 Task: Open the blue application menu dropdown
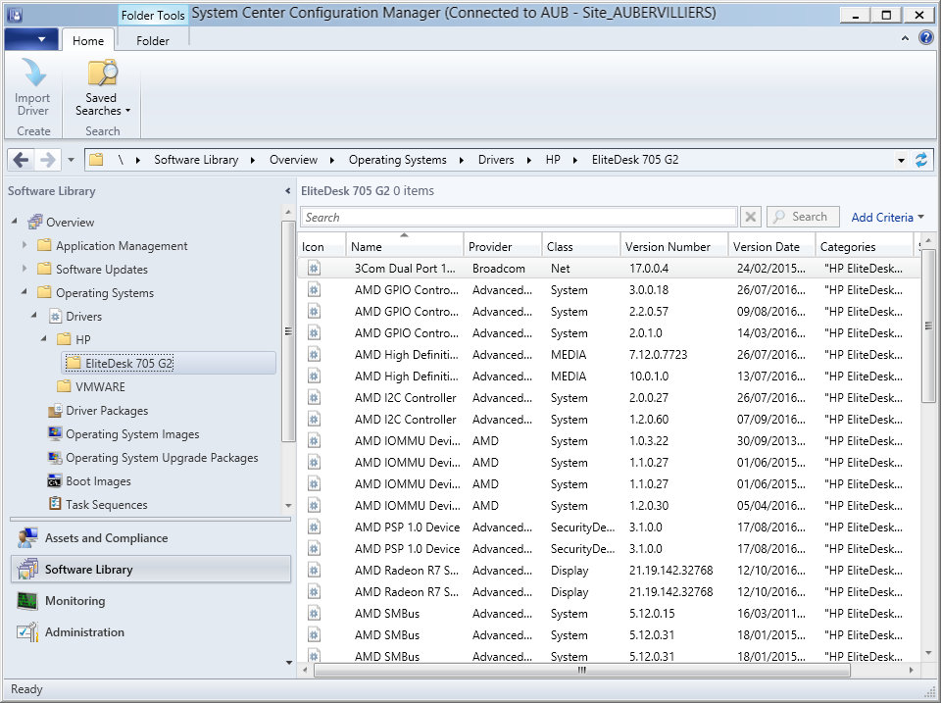coord(31,39)
